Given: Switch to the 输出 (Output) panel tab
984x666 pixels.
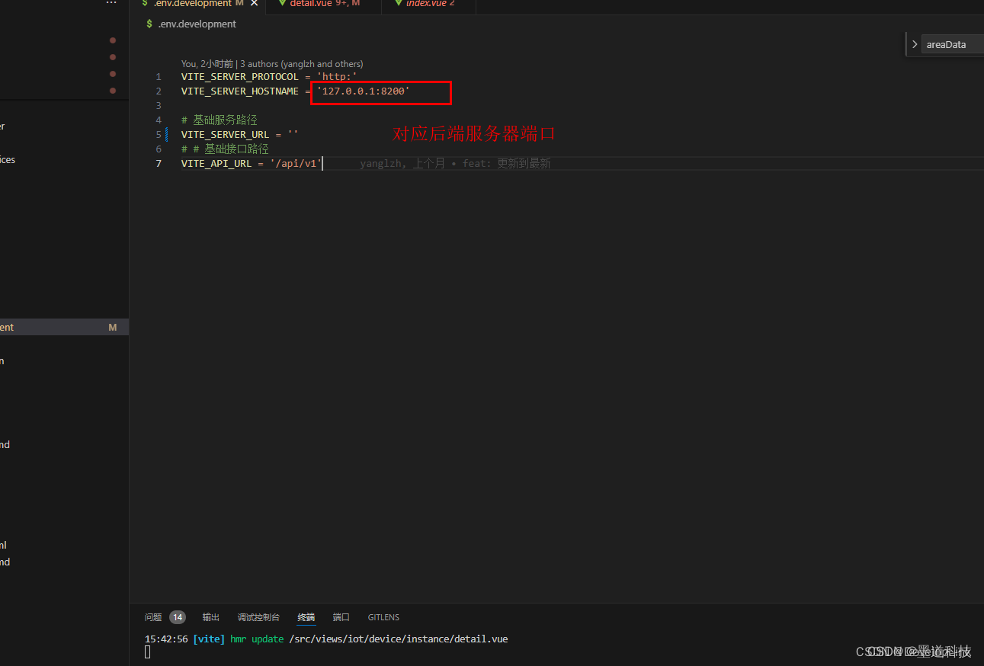Looking at the screenshot, I should point(211,617).
